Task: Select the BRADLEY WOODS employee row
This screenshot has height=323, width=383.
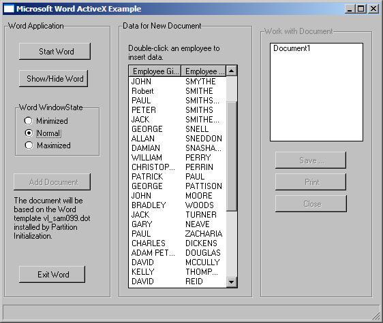Action: [x=177, y=205]
